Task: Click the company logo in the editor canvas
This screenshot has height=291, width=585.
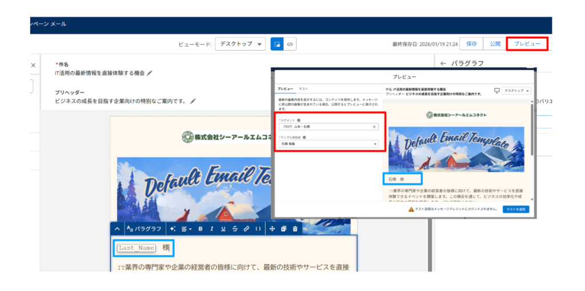Action: click(x=226, y=137)
